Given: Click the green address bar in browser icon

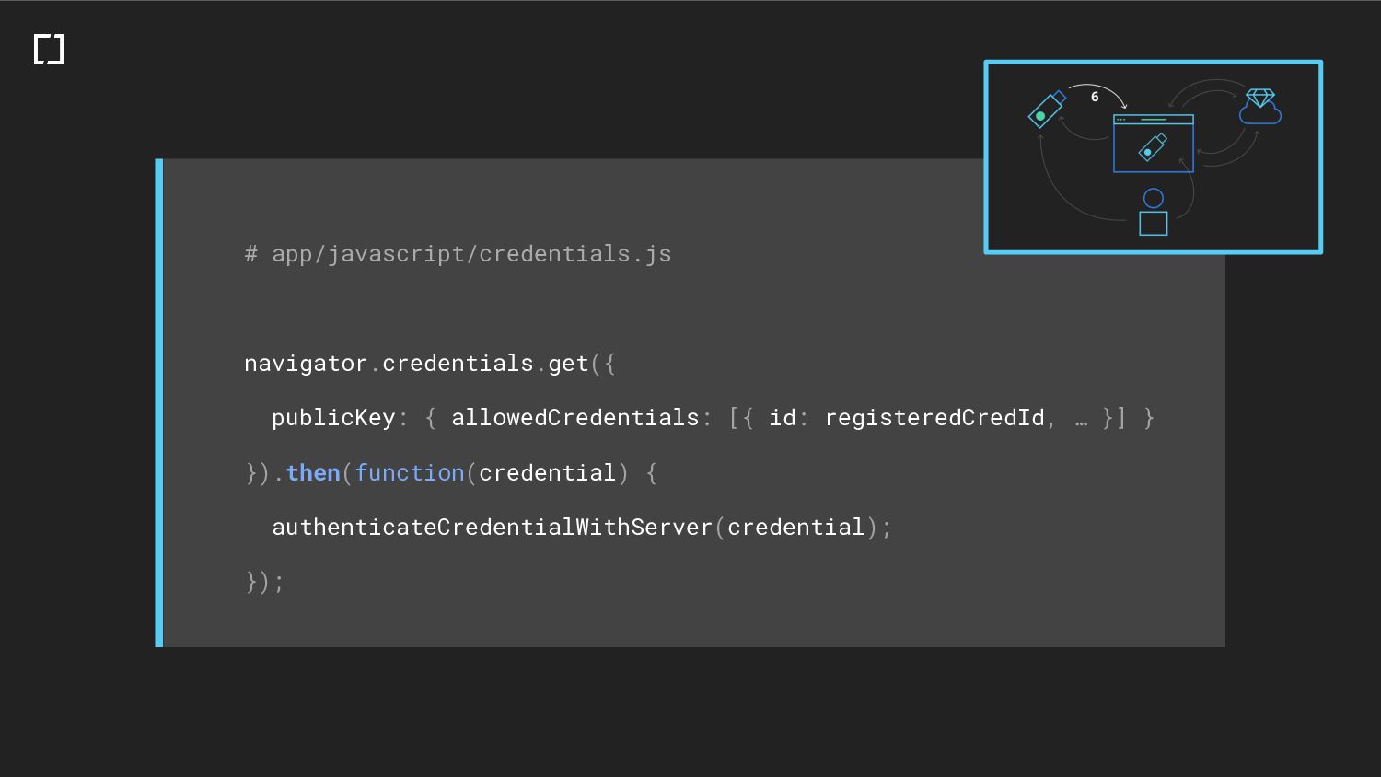Looking at the screenshot, I should coord(1153,120).
